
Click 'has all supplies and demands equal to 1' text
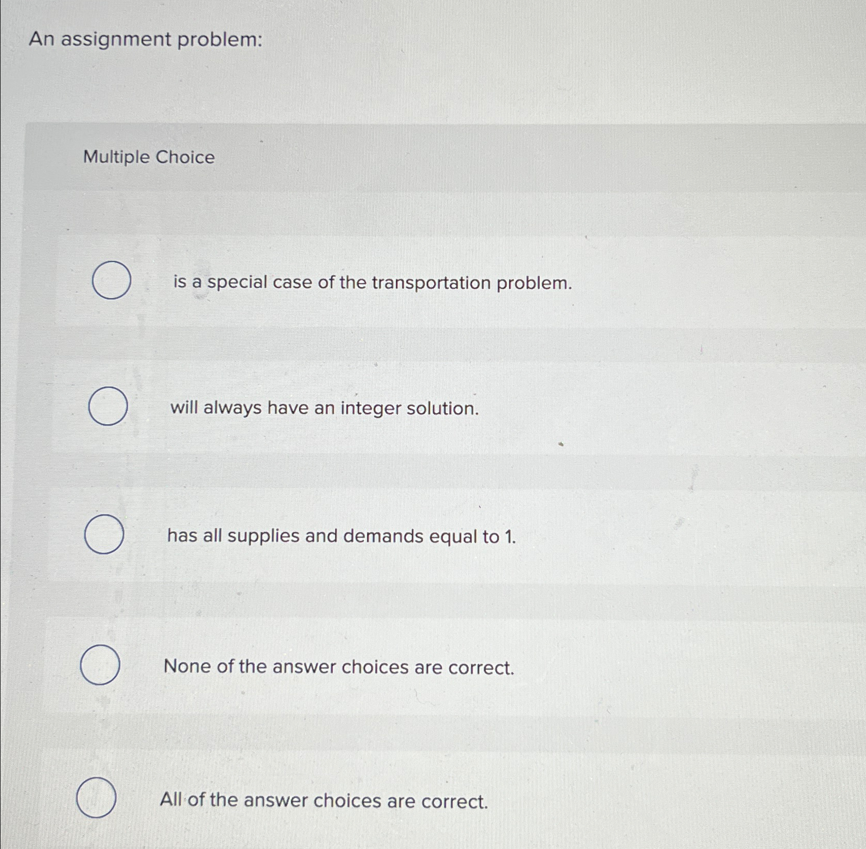pos(342,537)
